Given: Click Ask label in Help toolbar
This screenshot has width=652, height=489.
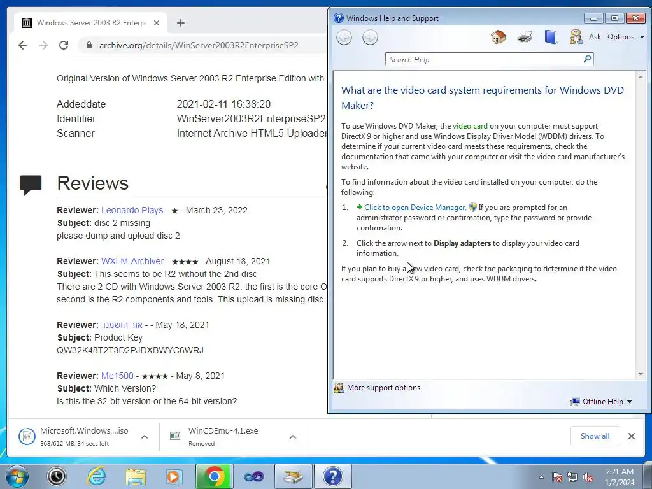Looking at the screenshot, I should (595, 37).
